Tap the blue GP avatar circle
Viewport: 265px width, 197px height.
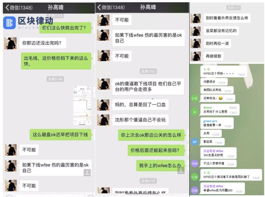pos(195,142)
